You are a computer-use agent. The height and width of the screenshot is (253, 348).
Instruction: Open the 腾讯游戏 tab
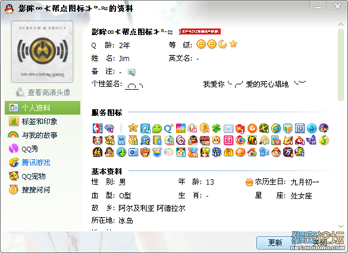pos(42,163)
